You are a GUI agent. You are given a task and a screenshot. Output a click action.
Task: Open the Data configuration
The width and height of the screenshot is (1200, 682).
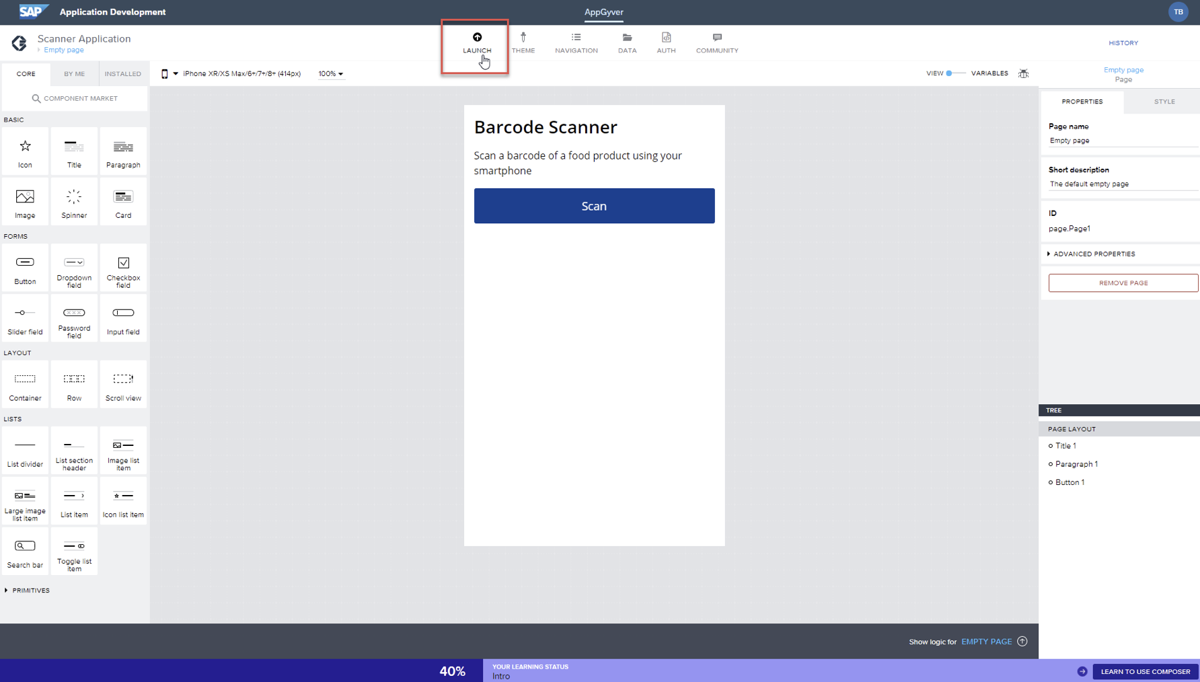627,43
